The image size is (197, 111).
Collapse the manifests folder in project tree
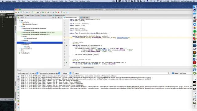click(19, 22)
